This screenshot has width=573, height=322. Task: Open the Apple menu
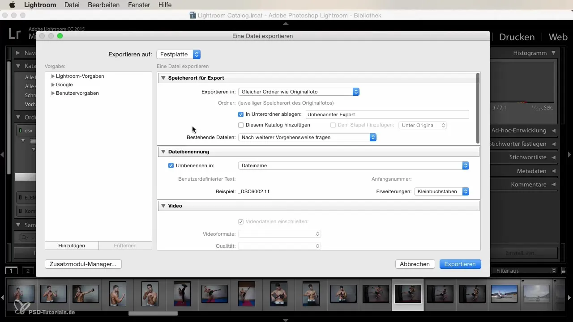(12, 5)
